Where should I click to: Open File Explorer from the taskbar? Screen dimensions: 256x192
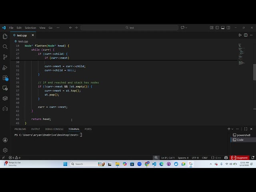(x=117, y=164)
